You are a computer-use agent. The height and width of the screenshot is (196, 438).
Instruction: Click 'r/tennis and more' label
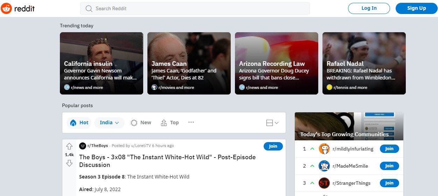point(350,87)
